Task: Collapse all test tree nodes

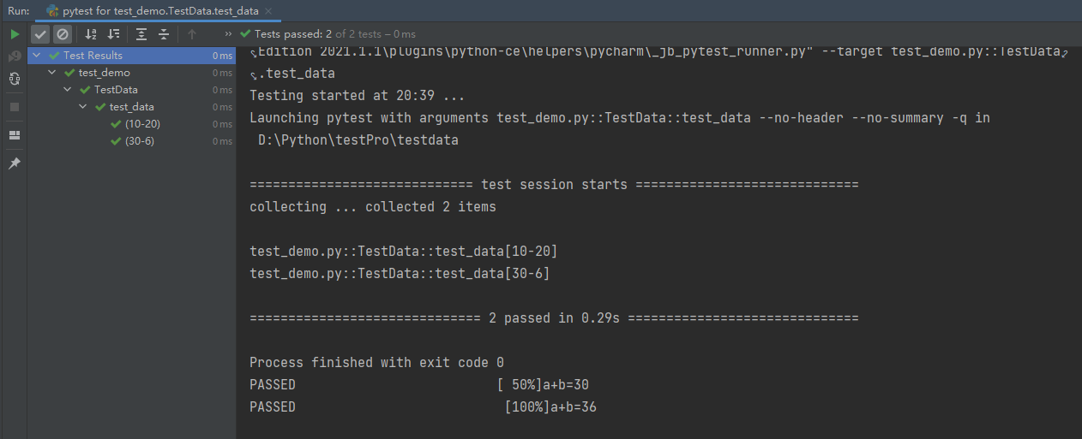Action: (x=163, y=34)
